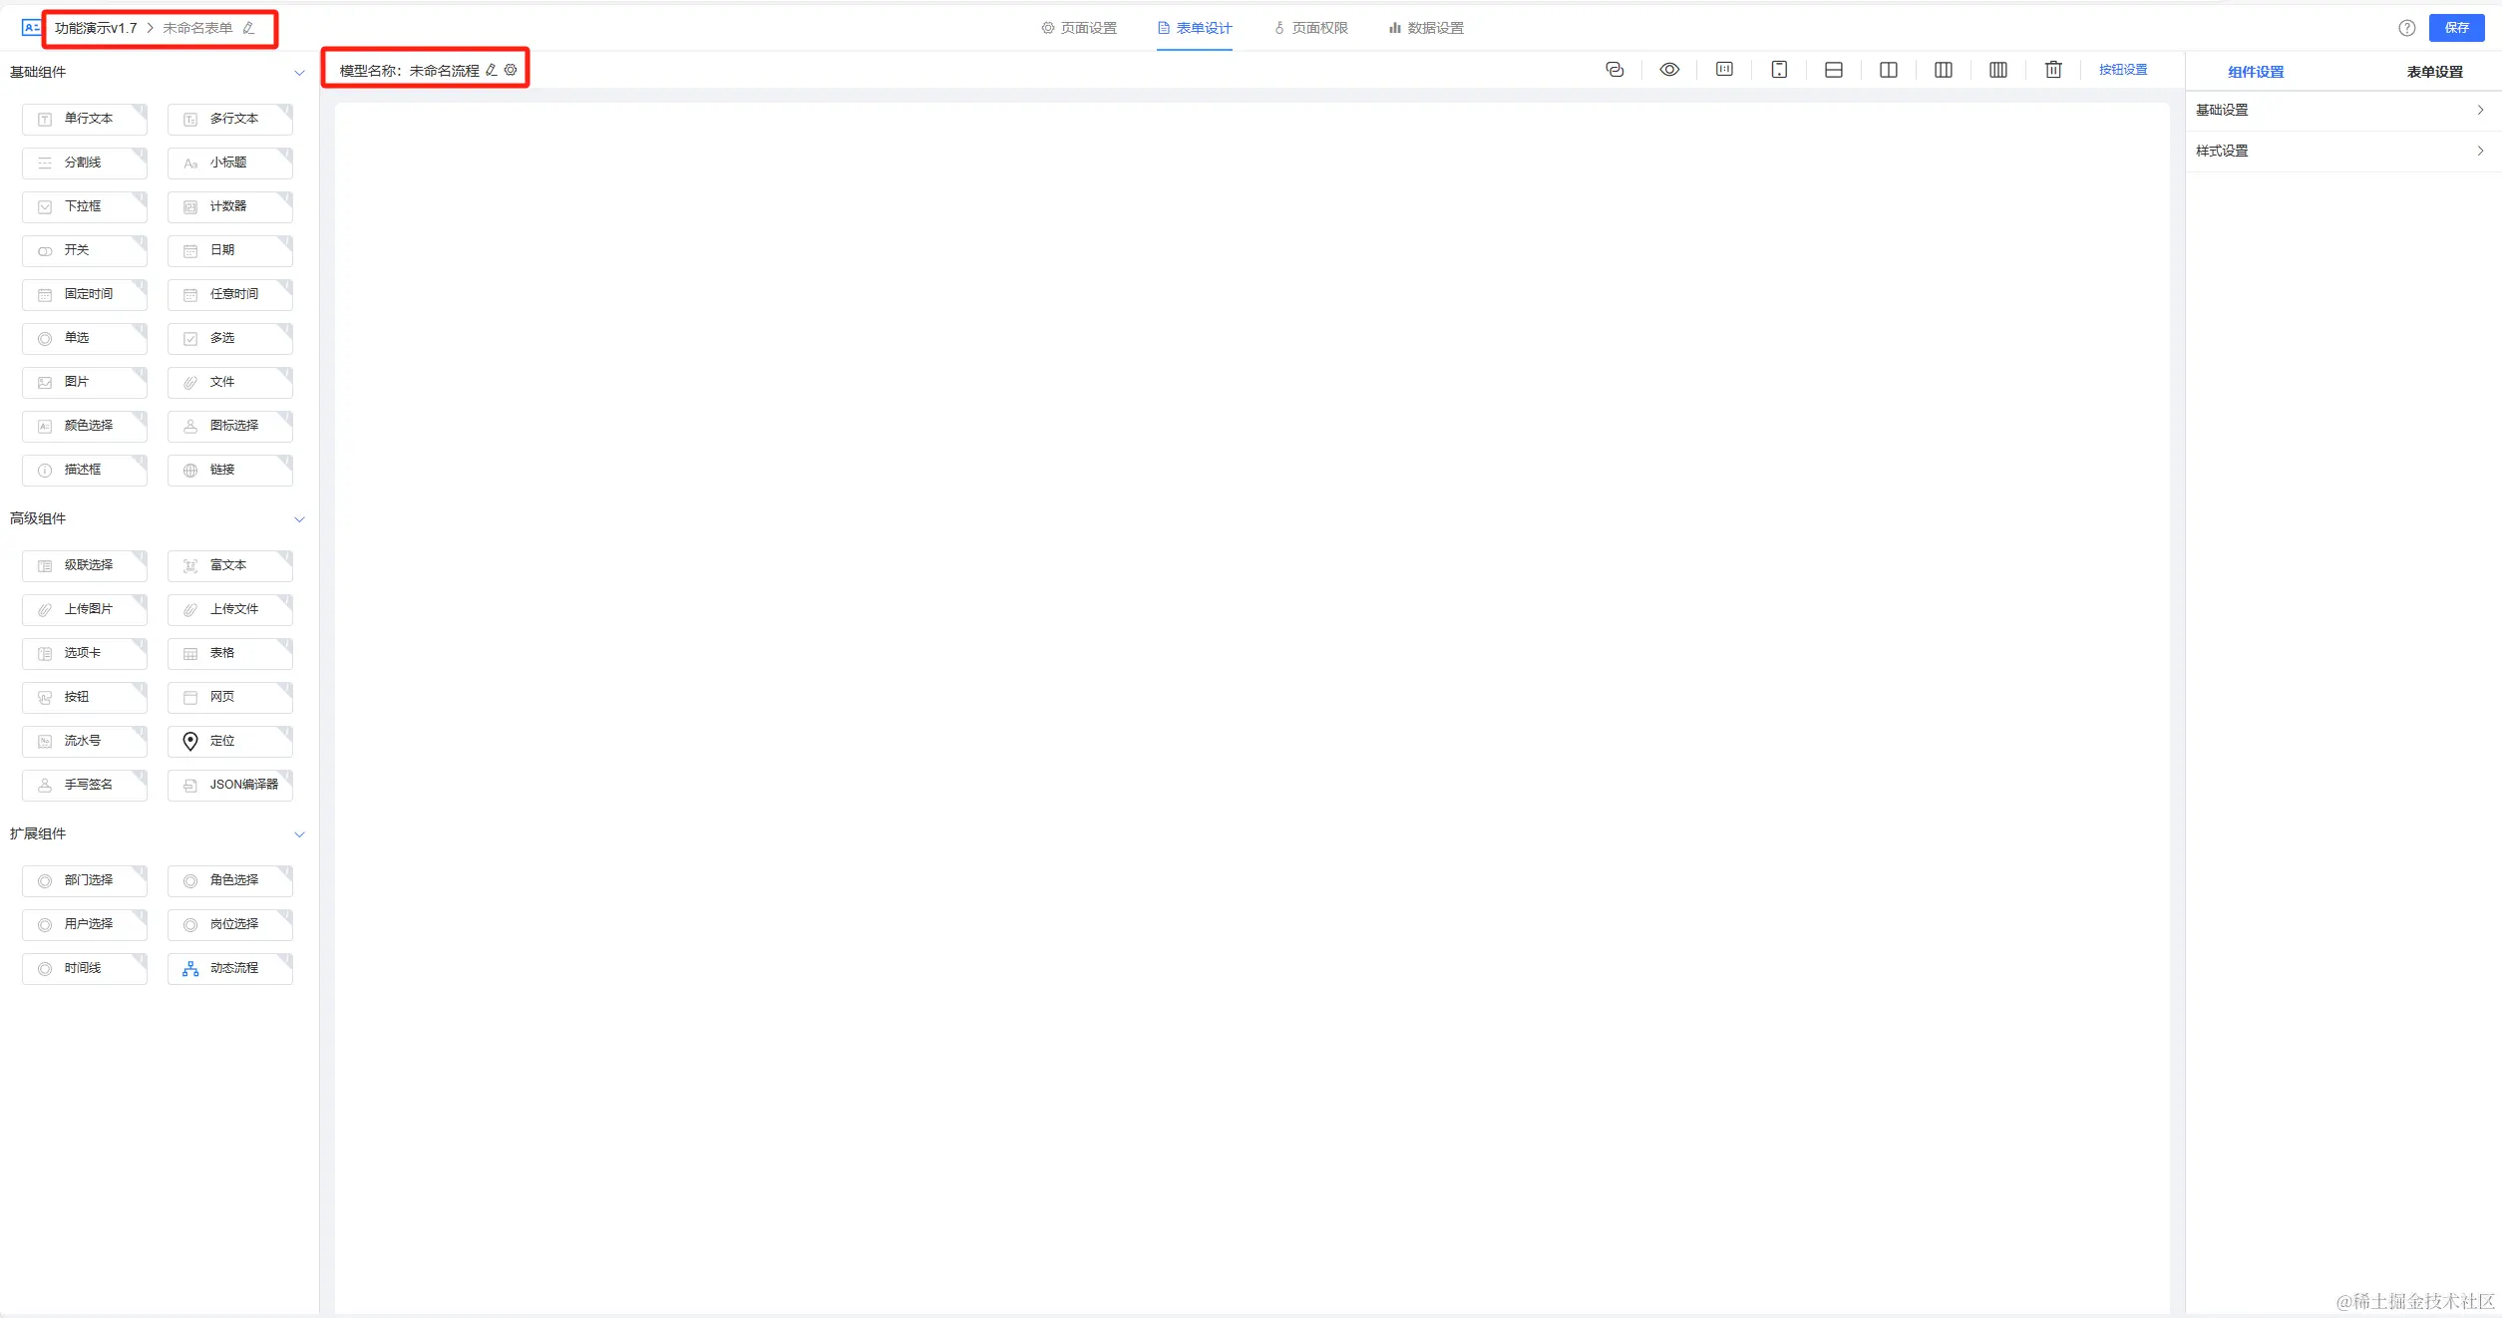The height and width of the screenshot is (1318, 2502).
Task: Collapse the 基础组件 section
Action: [x=299, y=73]
